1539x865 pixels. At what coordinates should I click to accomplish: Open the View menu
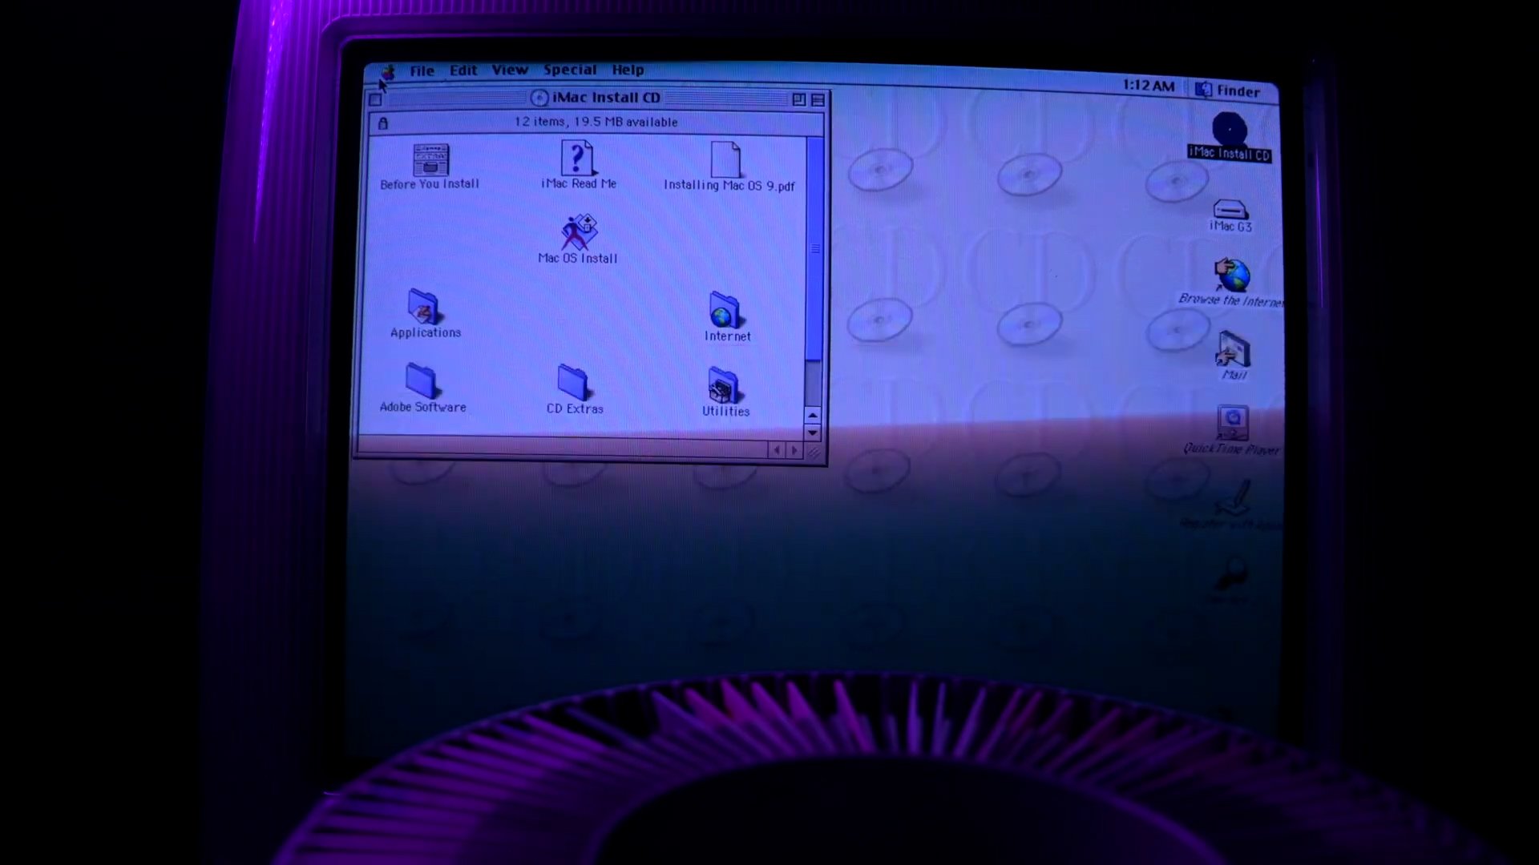(x=510, y=70)
